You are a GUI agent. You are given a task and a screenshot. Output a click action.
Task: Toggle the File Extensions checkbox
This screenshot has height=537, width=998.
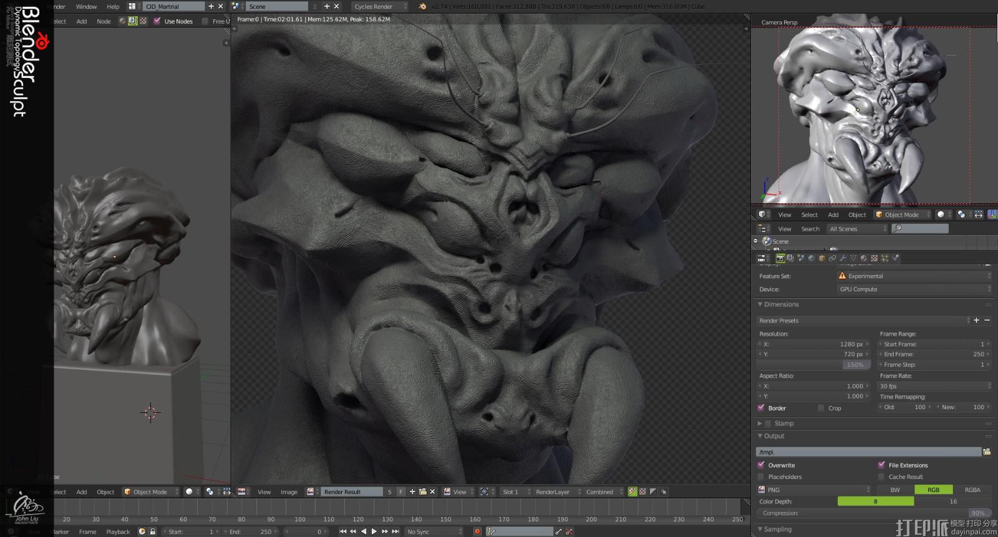(x=881, y=465)
